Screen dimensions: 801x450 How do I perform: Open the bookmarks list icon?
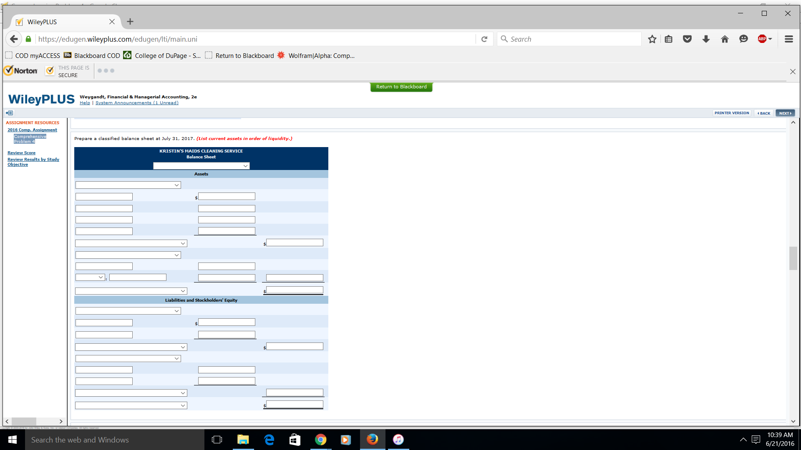click(669, 39)
